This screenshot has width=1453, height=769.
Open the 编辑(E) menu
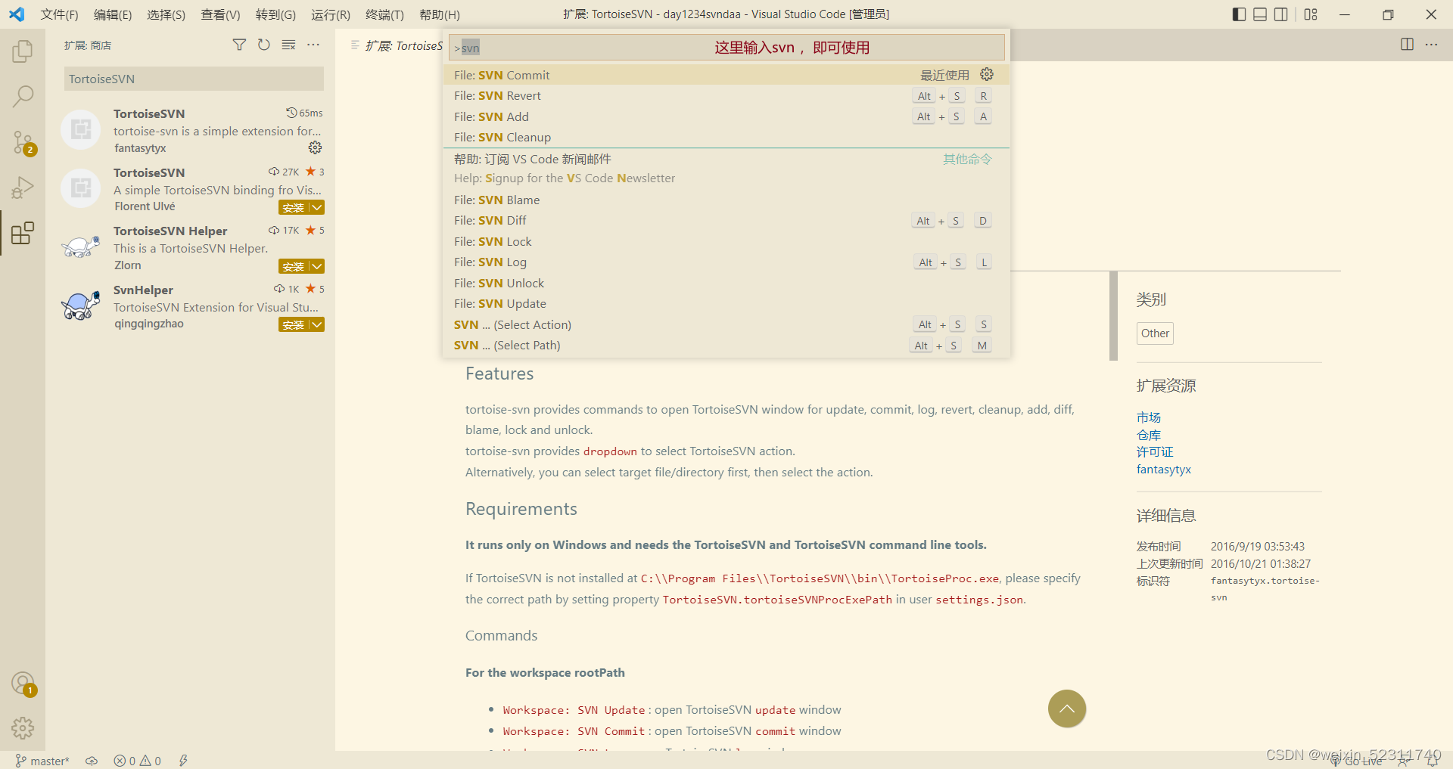[x=113, y=14]
